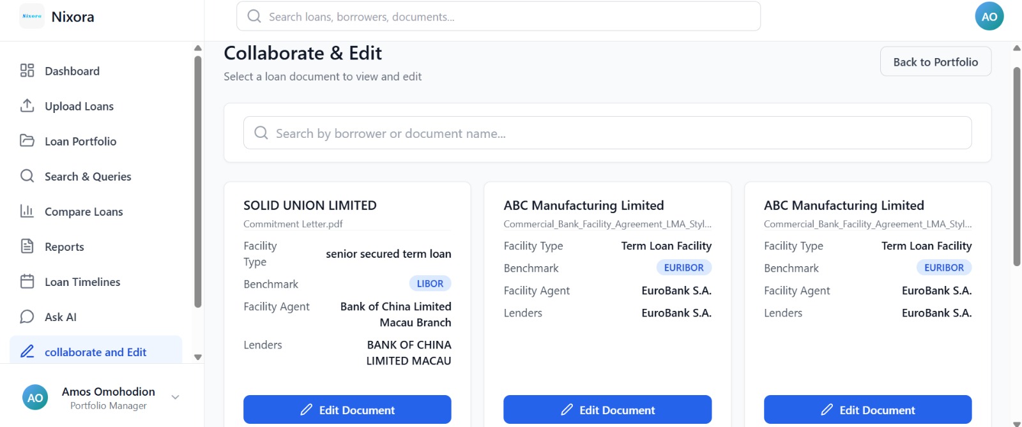The image size is (1022, 427).
Task: Edit the SOLID UNION LIMITED document
Action: [347, 410]
